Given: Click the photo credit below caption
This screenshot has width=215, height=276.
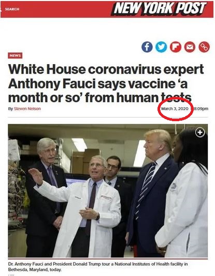Looking at the screenshot, I should point(10,275).
